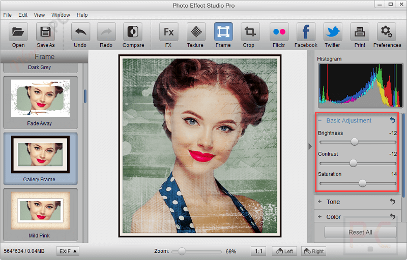Select the Frame tool icon
Screen dimensions: 407x260
223,32
